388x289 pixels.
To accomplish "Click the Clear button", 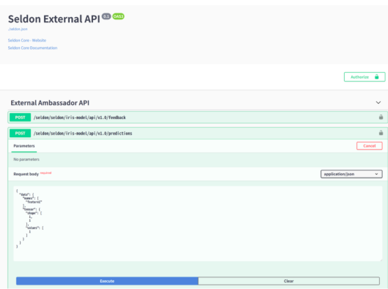I will (x=289, y=281).
